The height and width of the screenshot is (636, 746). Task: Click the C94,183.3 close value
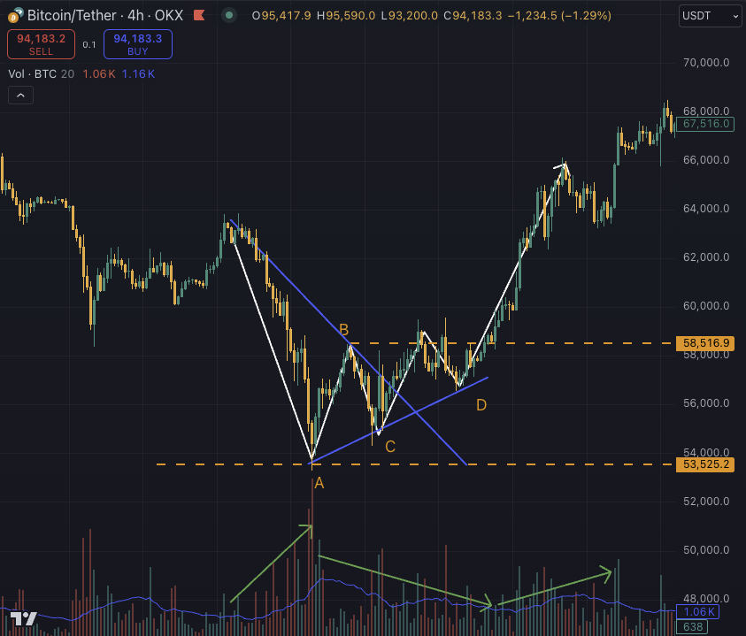[473, 16]
